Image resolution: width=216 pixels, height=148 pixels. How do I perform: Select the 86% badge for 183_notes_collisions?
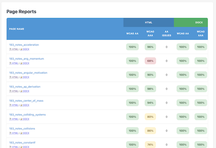[x=150, y=131]
